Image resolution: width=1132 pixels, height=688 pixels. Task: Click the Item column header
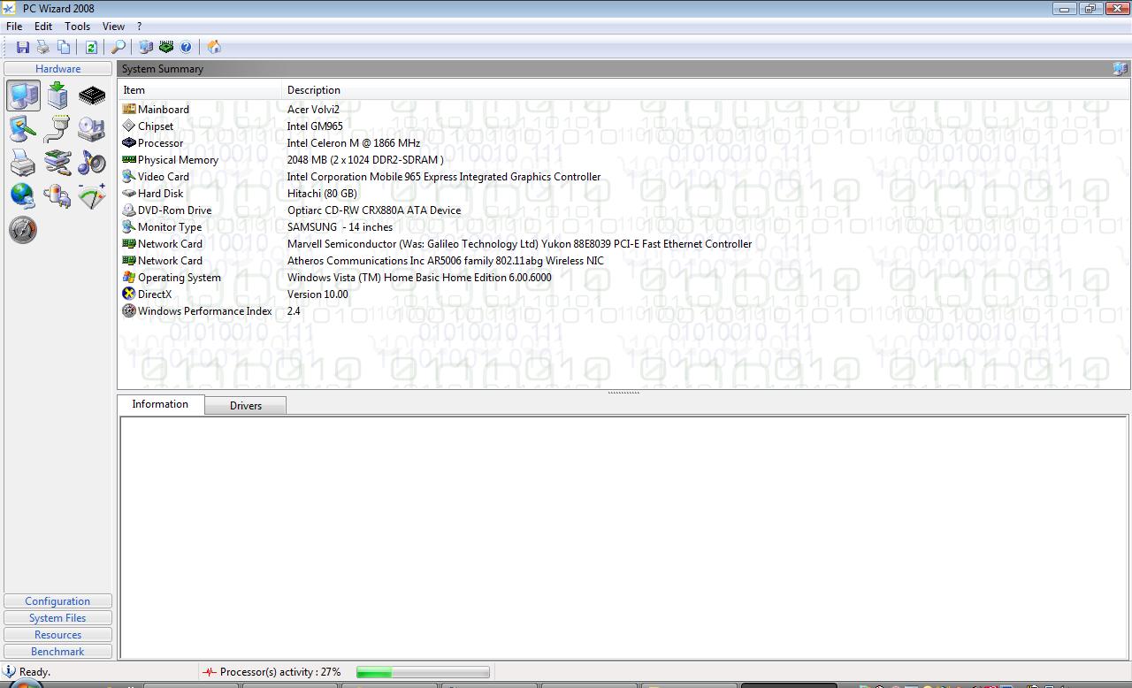(x=200, y=90)
